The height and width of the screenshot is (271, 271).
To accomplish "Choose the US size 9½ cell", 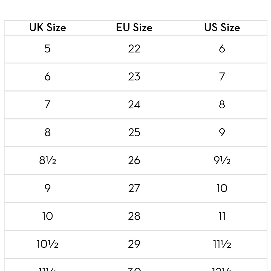I will (x=222, y=160).
